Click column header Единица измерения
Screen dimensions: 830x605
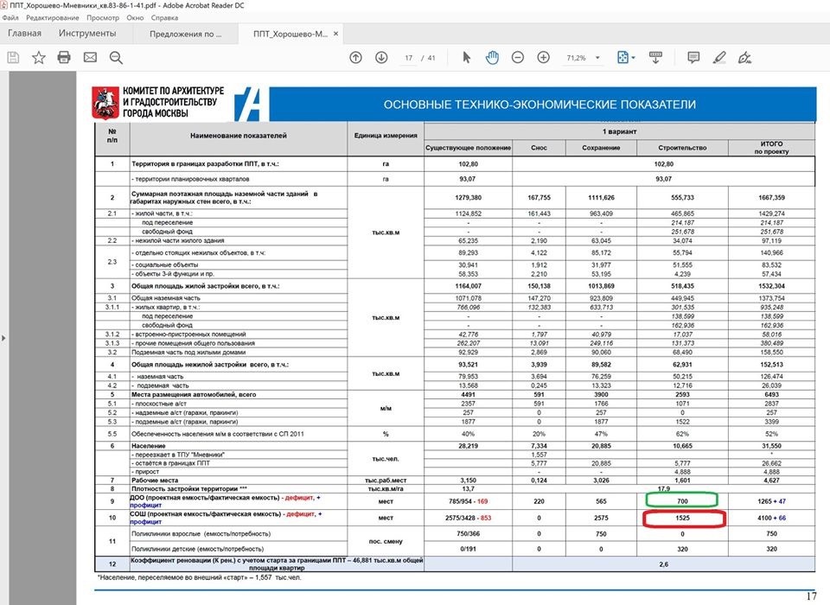386,136
